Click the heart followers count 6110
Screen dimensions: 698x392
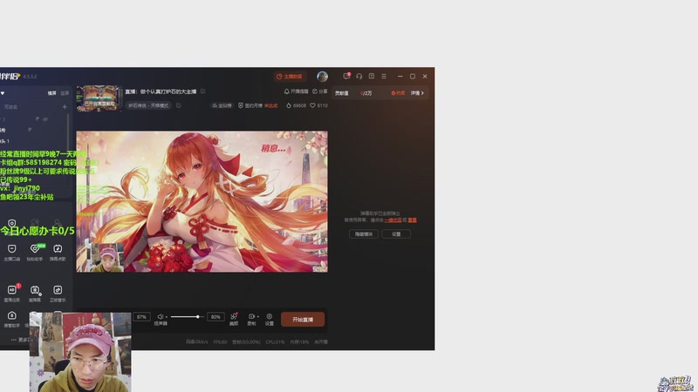pos(318,105)
